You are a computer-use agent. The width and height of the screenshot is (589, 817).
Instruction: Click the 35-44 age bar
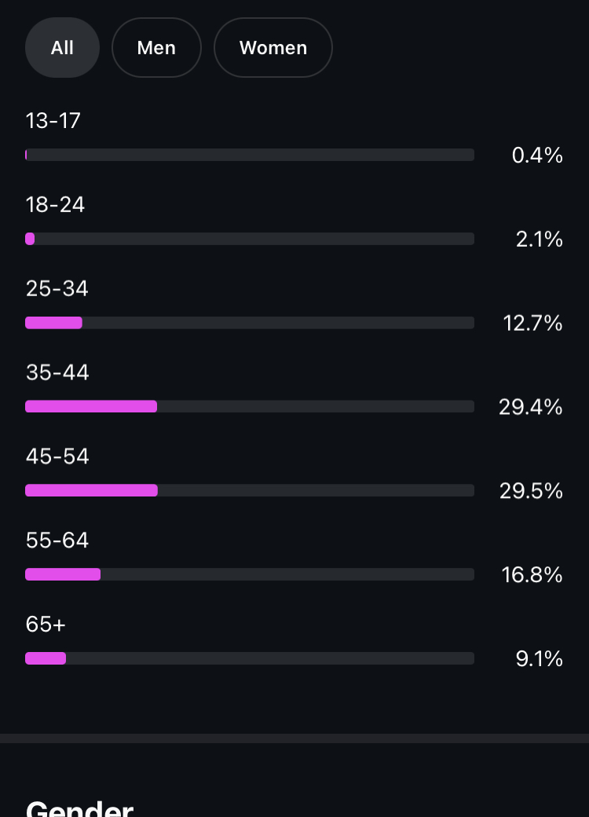250,406
